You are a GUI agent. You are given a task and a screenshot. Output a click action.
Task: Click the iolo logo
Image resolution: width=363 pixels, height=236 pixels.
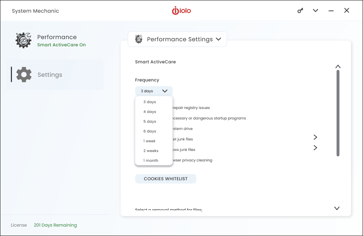[181, 10]
